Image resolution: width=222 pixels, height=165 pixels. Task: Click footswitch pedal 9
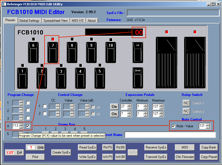91,52
